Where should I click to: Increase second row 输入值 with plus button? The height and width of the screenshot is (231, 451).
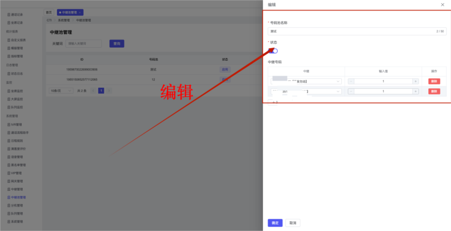coord(416,92)
